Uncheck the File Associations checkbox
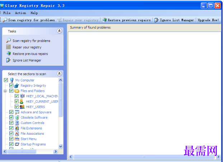The image size is (224, 162). (x=11, y=133)
